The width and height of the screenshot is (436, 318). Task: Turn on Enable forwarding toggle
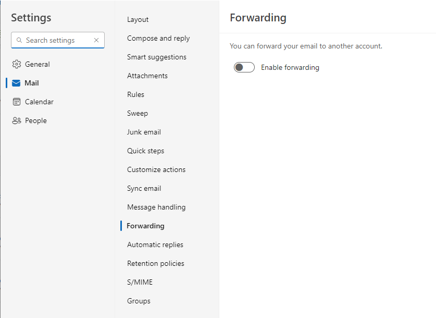pos(244,67)
